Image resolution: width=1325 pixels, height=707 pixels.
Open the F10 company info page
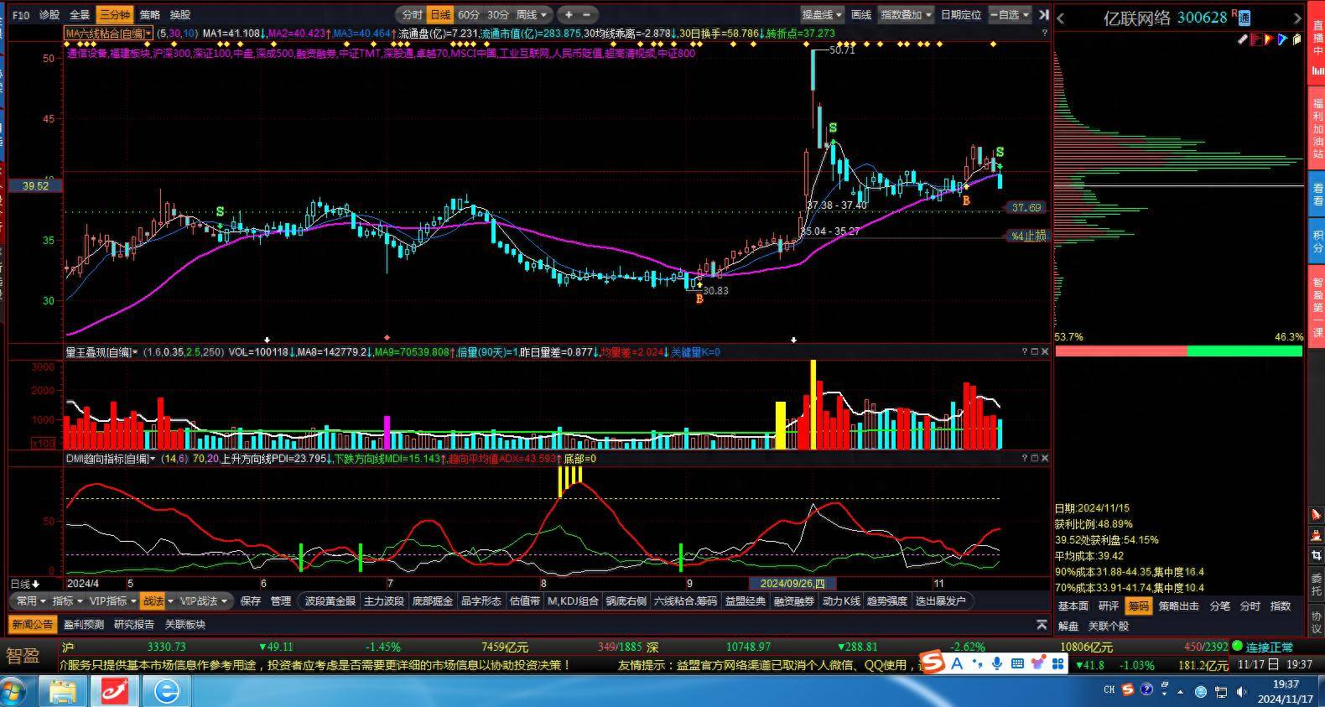21,15
